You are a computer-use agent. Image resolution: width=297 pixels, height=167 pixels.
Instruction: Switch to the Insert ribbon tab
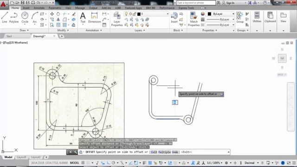(x=26, y=8)
